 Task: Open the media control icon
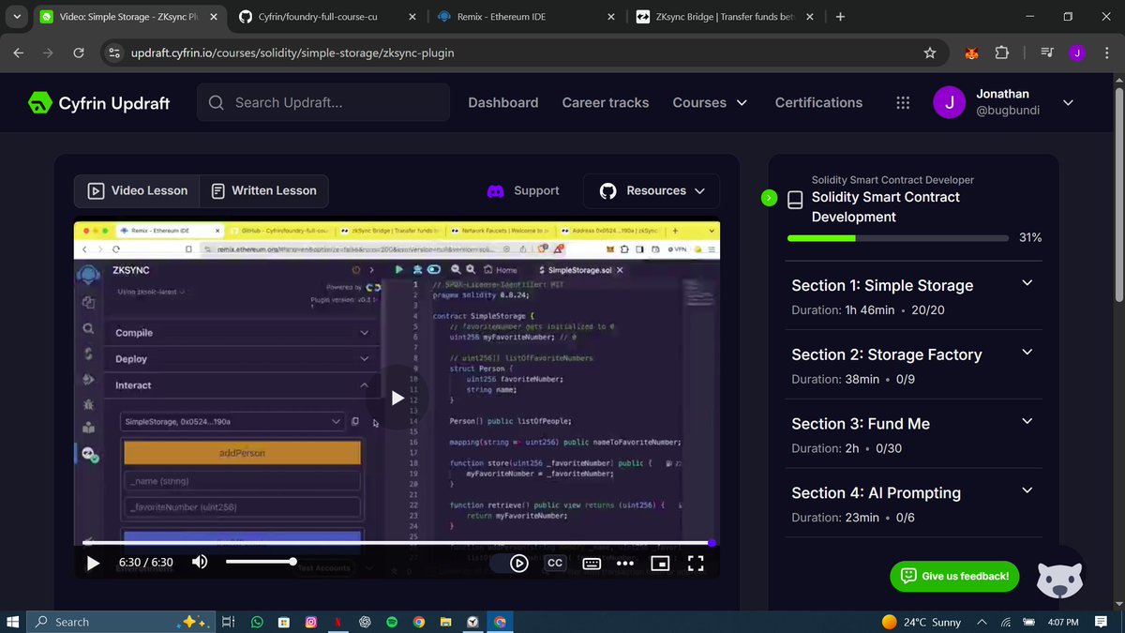coord(1047,53)
